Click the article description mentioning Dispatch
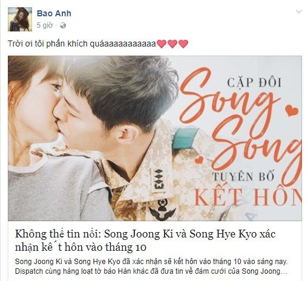This screenshot has height=281, width=308. (x=151, y=266)
